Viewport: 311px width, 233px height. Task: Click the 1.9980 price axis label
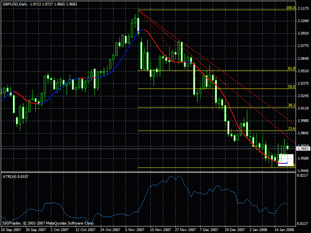point(303,121)
